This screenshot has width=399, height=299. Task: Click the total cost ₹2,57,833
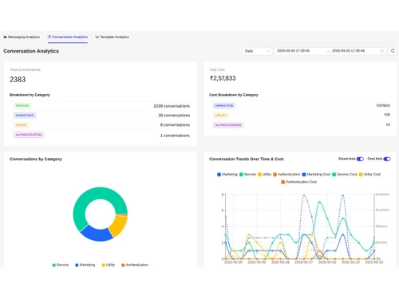223,78
